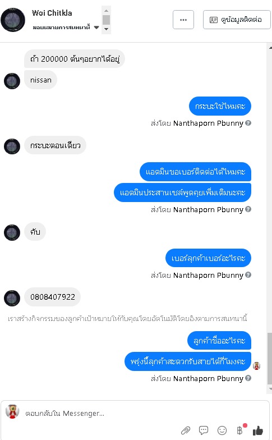Click the chat scrollbar down arrow
Viewport: 272px width, 440px height.
(270, 389)
